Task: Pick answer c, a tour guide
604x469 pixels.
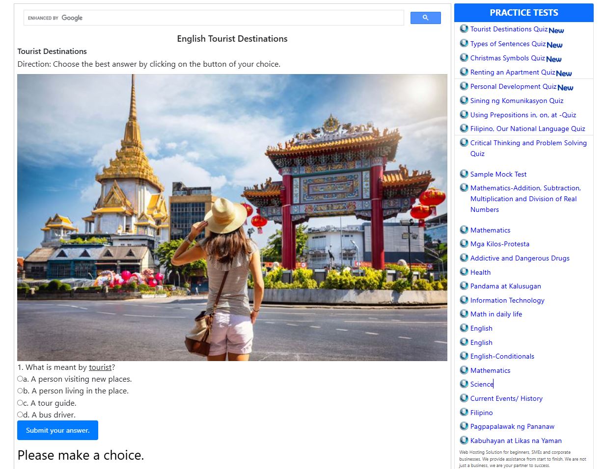Action: pyautogui.click(x=20, y=403)
